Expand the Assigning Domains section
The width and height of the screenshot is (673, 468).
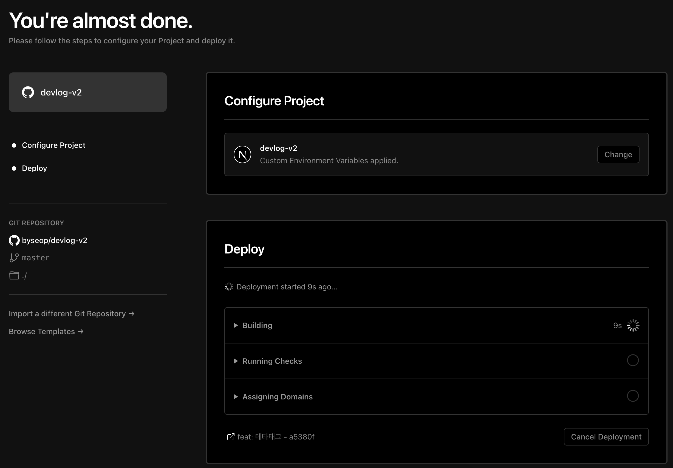(277, 397)
